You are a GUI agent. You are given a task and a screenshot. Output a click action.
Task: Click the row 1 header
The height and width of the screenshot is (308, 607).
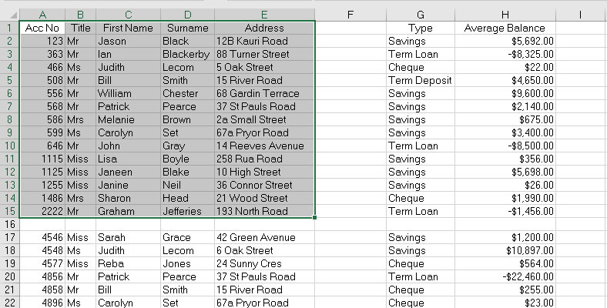(9, 28)
